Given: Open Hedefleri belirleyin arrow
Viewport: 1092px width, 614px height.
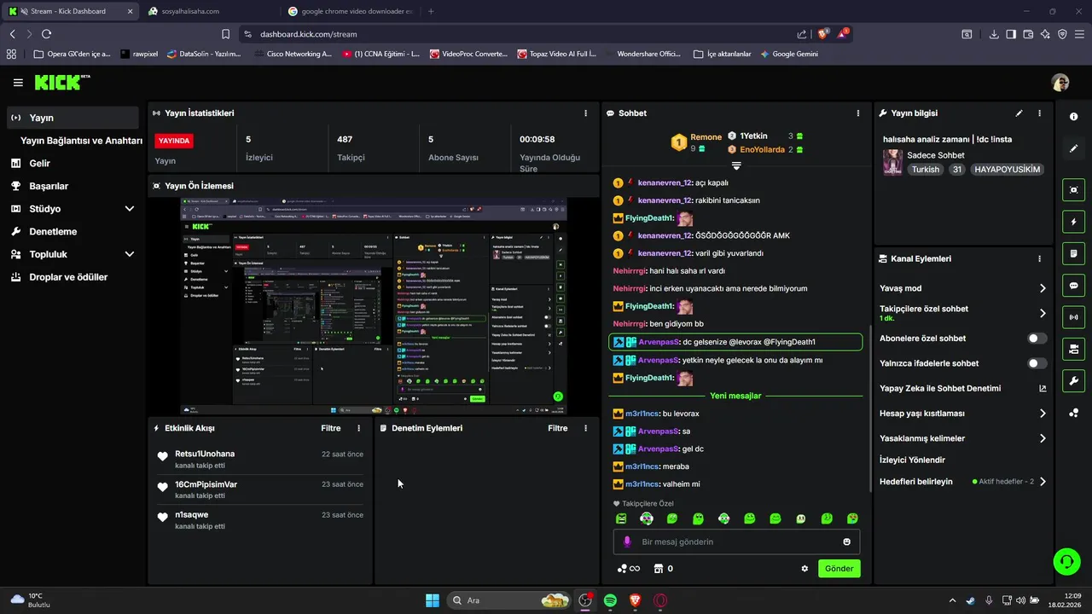Looking at the screenshot, I should click(x=1043, y=482).
